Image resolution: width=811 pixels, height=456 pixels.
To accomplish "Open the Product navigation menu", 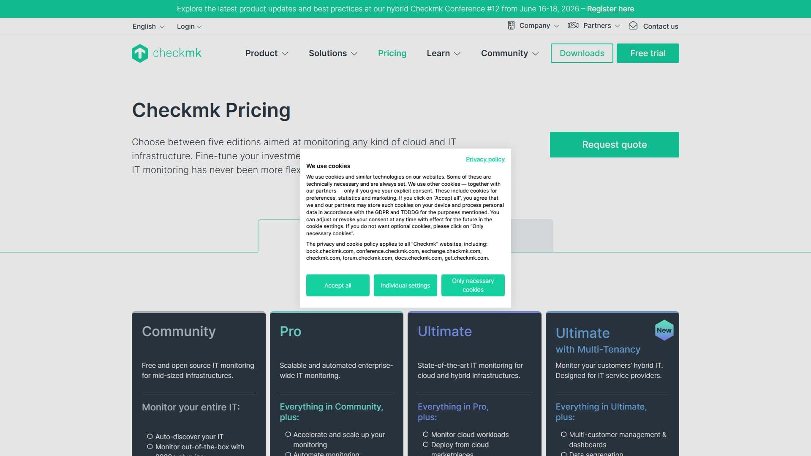I will point(267,53).
